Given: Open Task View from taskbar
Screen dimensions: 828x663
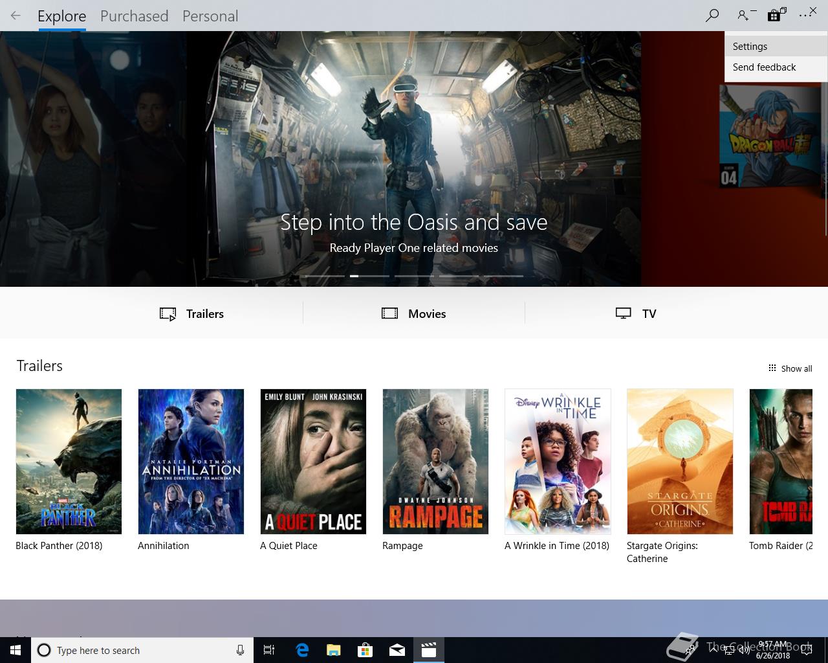Looking at the screenshot, I should 269,650.
